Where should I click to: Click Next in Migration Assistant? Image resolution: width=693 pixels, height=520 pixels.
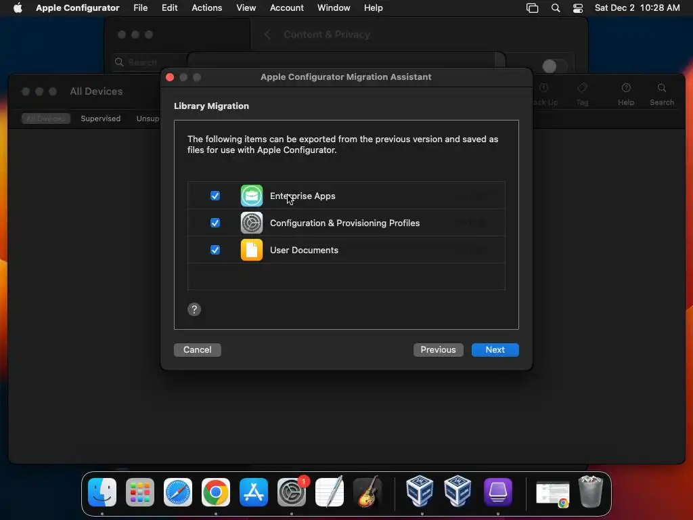coord(495,350)
